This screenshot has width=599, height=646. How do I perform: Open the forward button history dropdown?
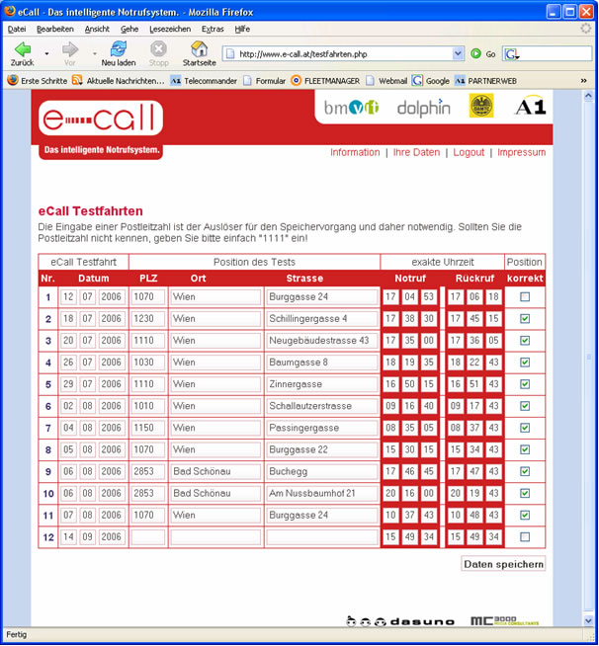point(95,53)
